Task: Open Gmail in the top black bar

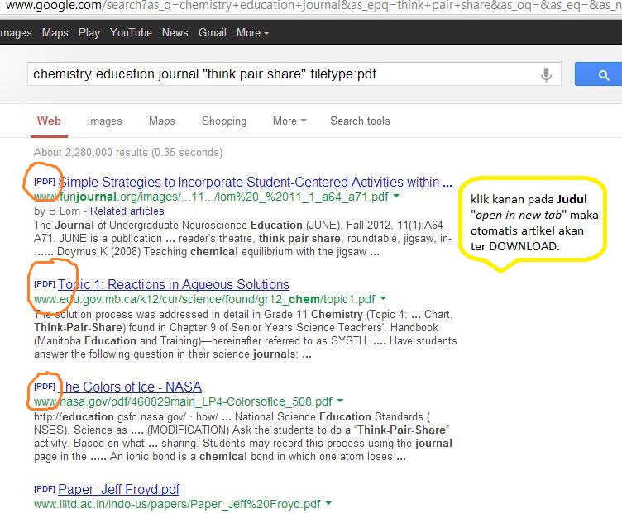Action: click(213, 32)
